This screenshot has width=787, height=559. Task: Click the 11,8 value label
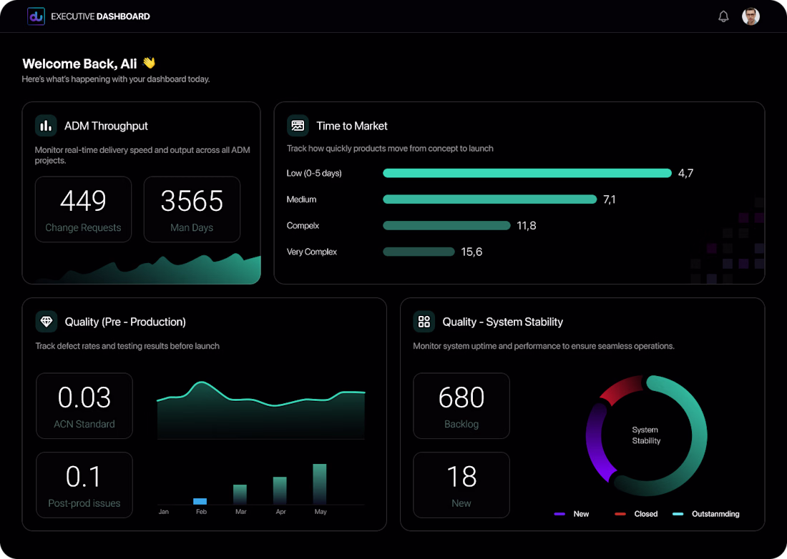pyautogui.click(x=527, y=226)
